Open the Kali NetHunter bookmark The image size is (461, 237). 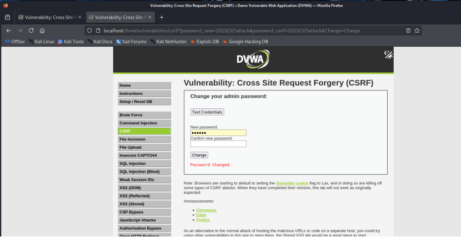pos(168,42)
